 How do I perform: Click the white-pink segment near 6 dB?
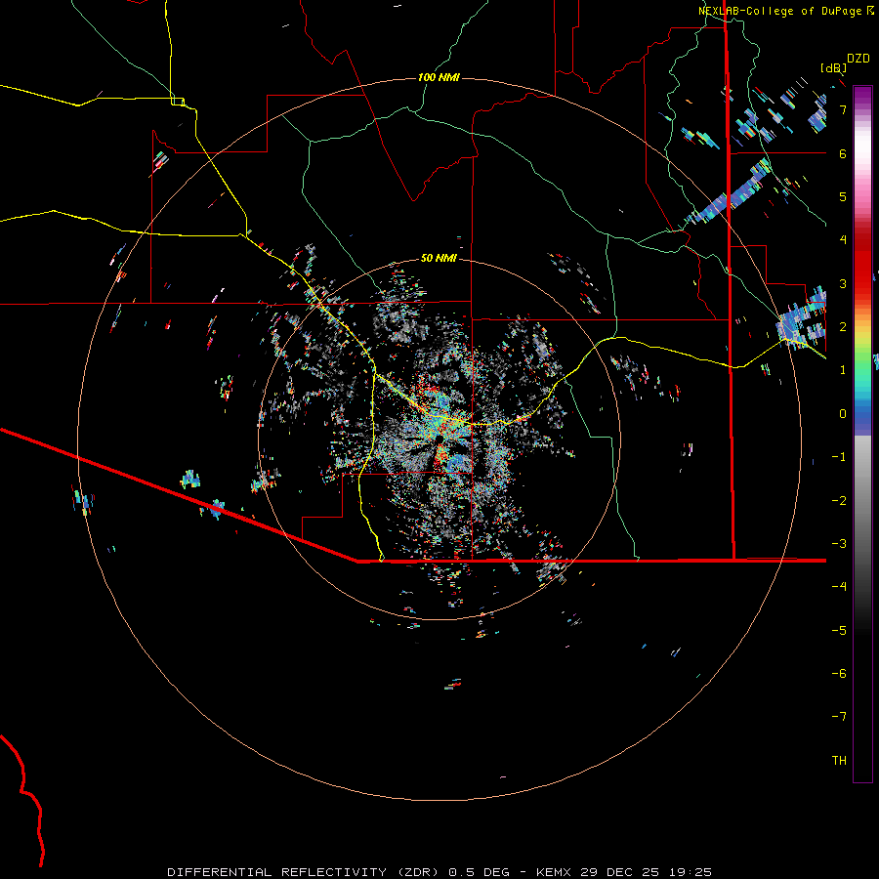click(x=862, y=153)
